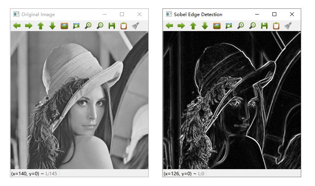315x186 pixels.
Task: Pan right in Original Image window
Action: tap(29, 26)
